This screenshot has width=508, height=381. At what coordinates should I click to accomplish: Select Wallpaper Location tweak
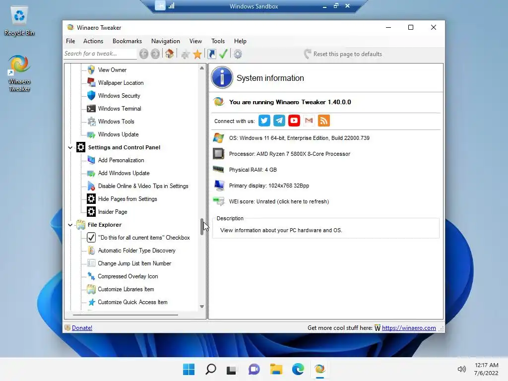click(x=121, y=83)
